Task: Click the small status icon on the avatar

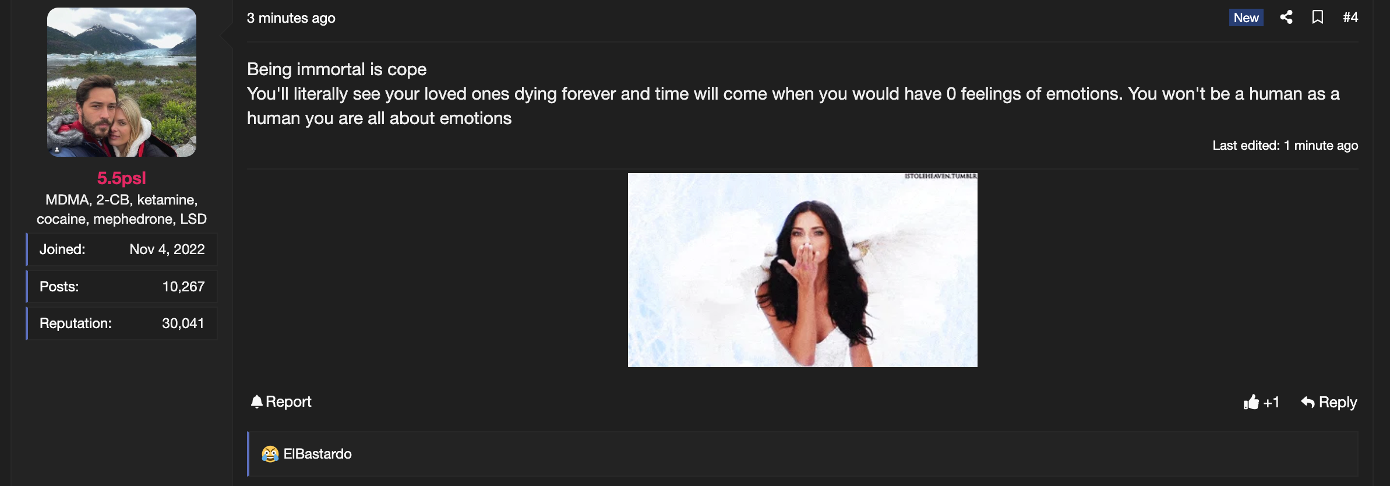Action: (x=57, y=150)
